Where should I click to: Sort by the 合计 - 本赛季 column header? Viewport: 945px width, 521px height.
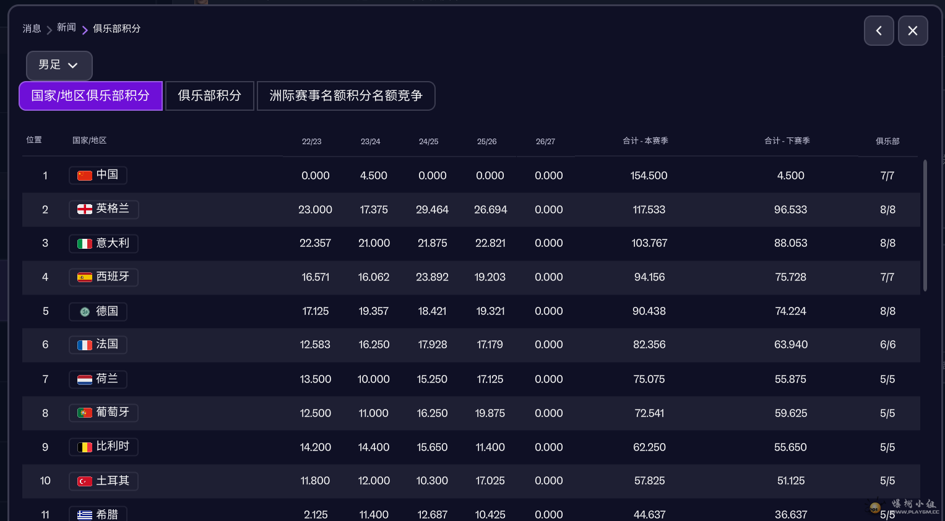[645, 141]
